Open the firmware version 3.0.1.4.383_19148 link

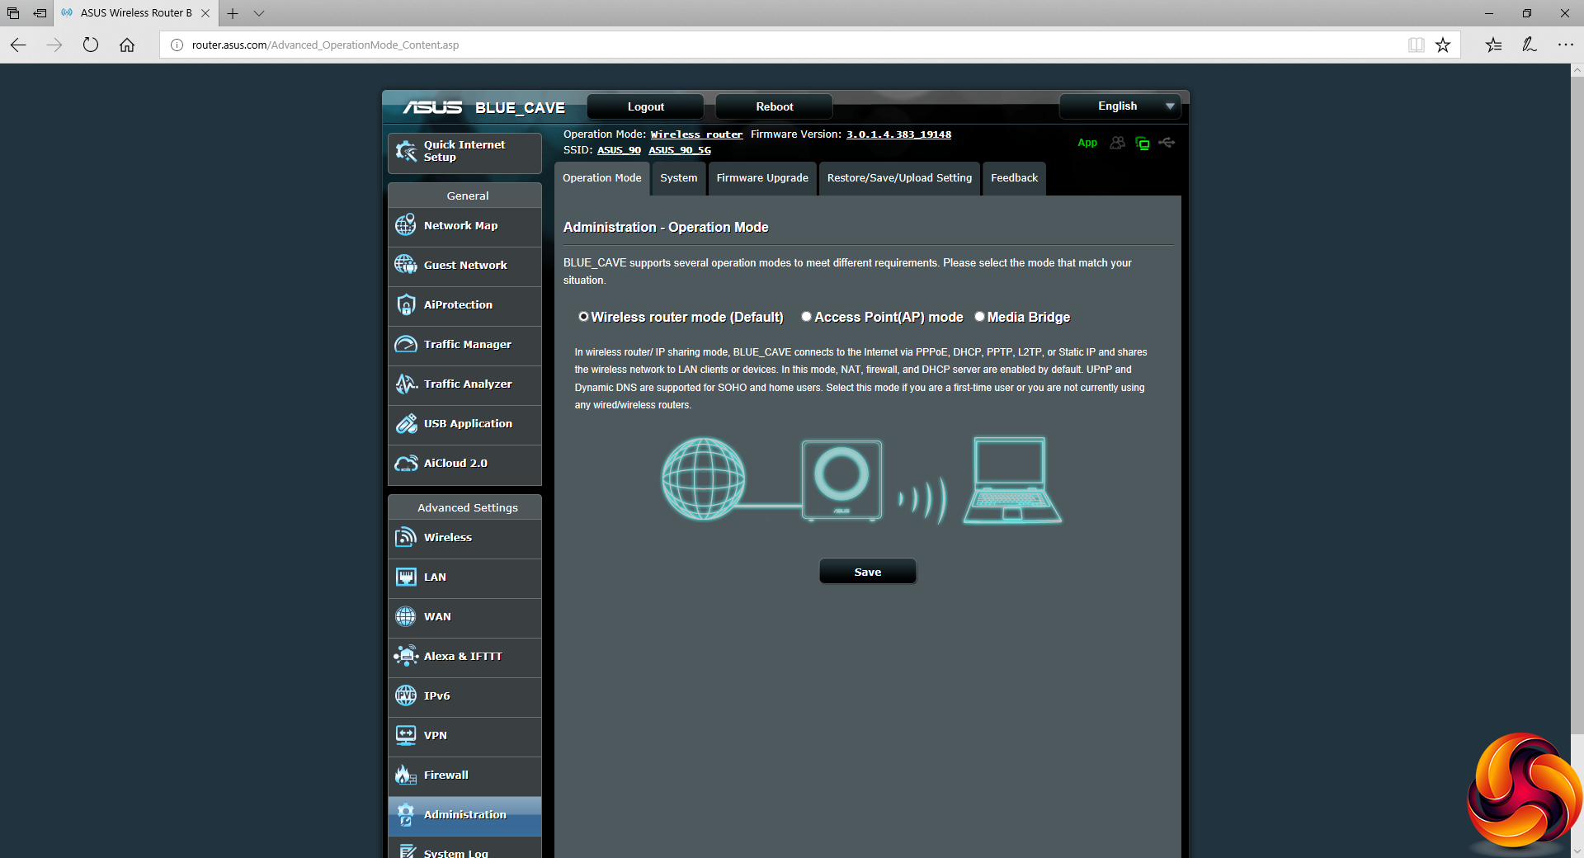coord(898,134)
